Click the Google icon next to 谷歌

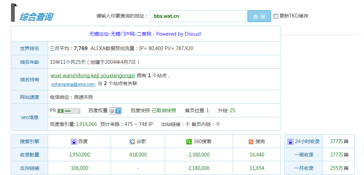[132, 141]
